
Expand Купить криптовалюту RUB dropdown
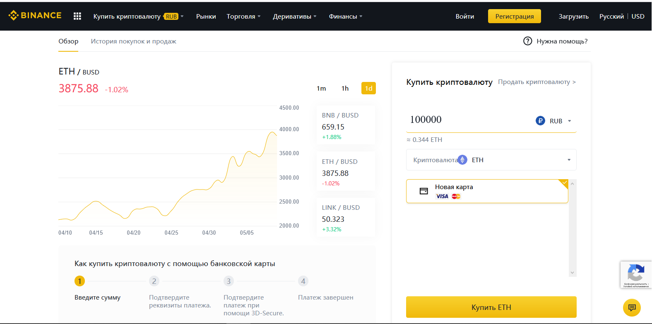tap(138, 16)
